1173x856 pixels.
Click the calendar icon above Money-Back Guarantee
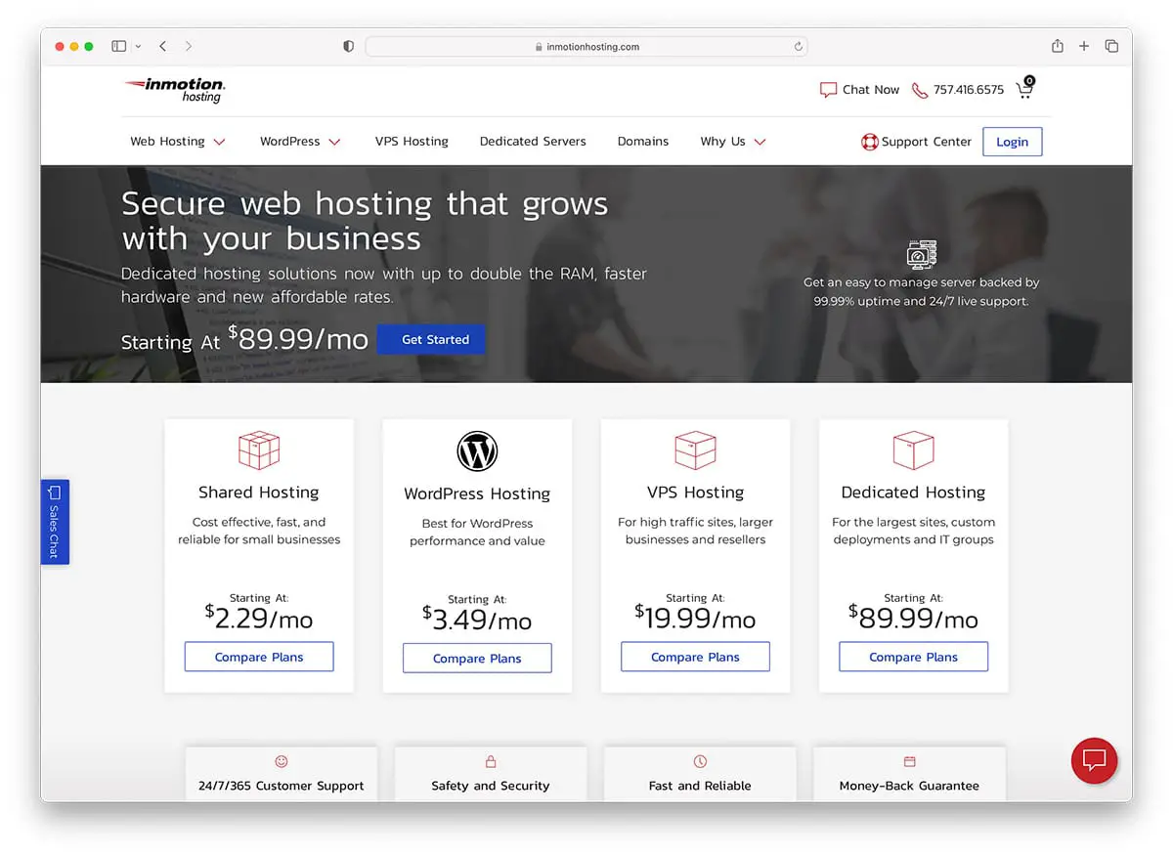[x=909, y=761]
